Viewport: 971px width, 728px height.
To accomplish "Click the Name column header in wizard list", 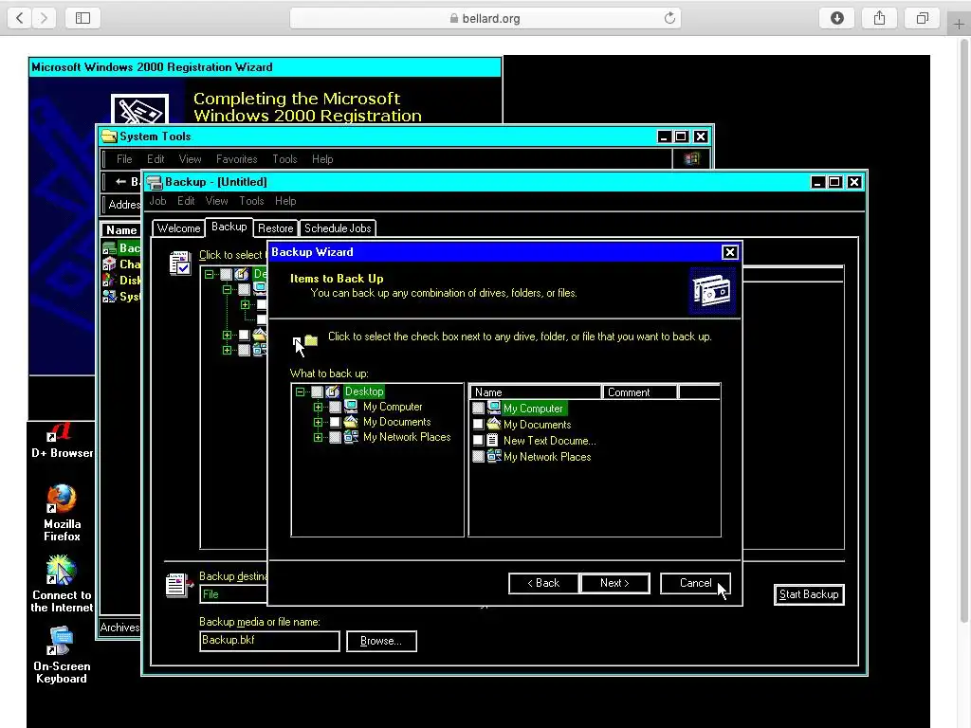I will (x=536, y=392).
